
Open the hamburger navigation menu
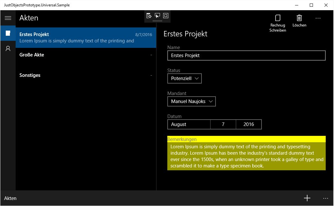tap(8, 18)
